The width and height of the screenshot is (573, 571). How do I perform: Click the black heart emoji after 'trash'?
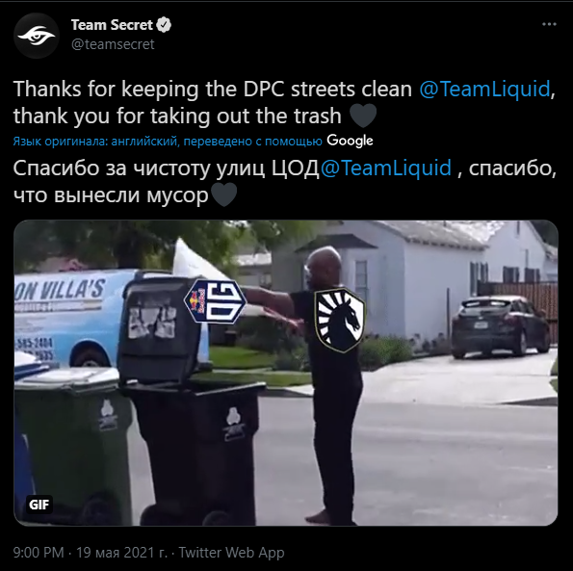click(363, 116)
